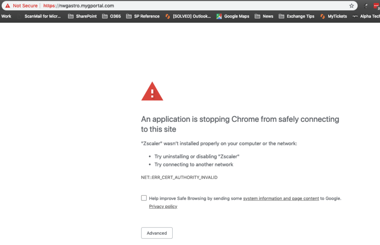Click the Not Secure warning icon
This screenshot has width=380, height=245.
pyautogui.click(x=8, y=6)
